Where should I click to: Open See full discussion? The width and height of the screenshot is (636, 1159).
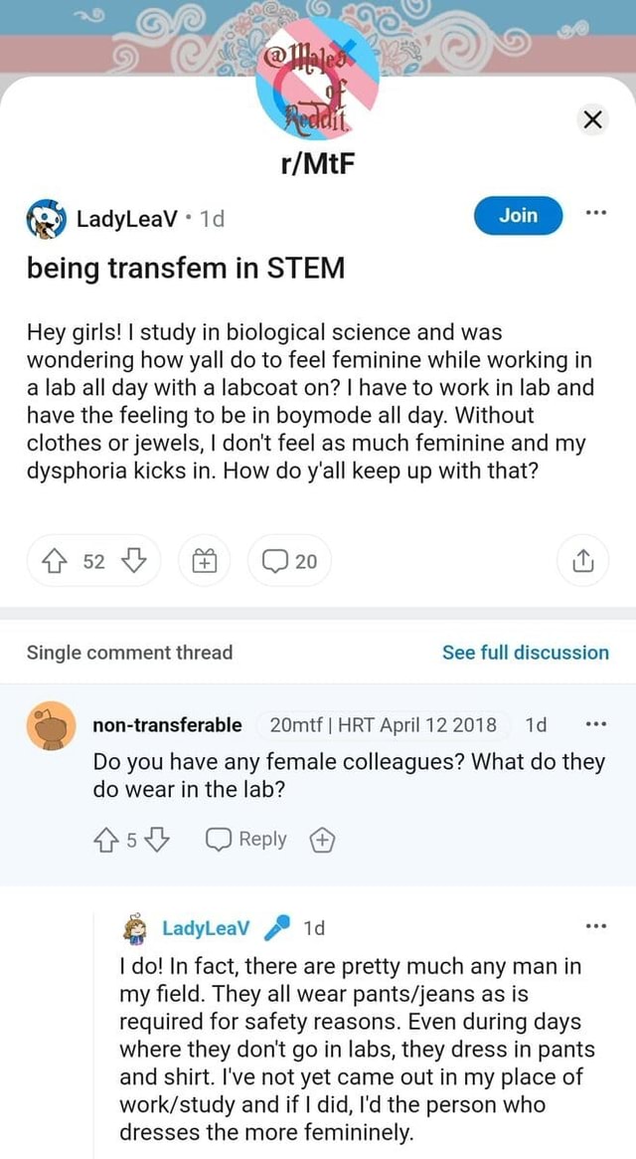tap(526, 653)
